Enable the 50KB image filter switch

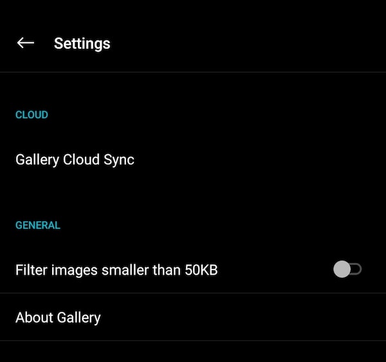[347, 270]
